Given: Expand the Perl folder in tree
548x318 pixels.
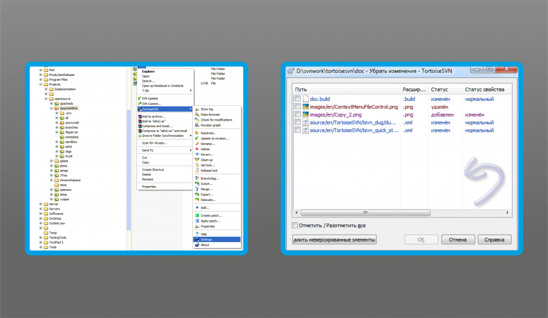Looking at the screenshot, I should pos(41,70).
